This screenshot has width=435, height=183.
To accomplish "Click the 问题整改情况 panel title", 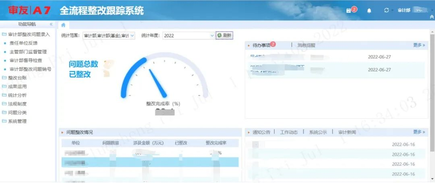I will pyautogui.click(x=79, y=132).
